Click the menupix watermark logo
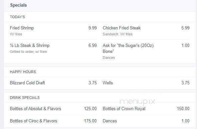The image size is (197, 129). tap(137, 102)
